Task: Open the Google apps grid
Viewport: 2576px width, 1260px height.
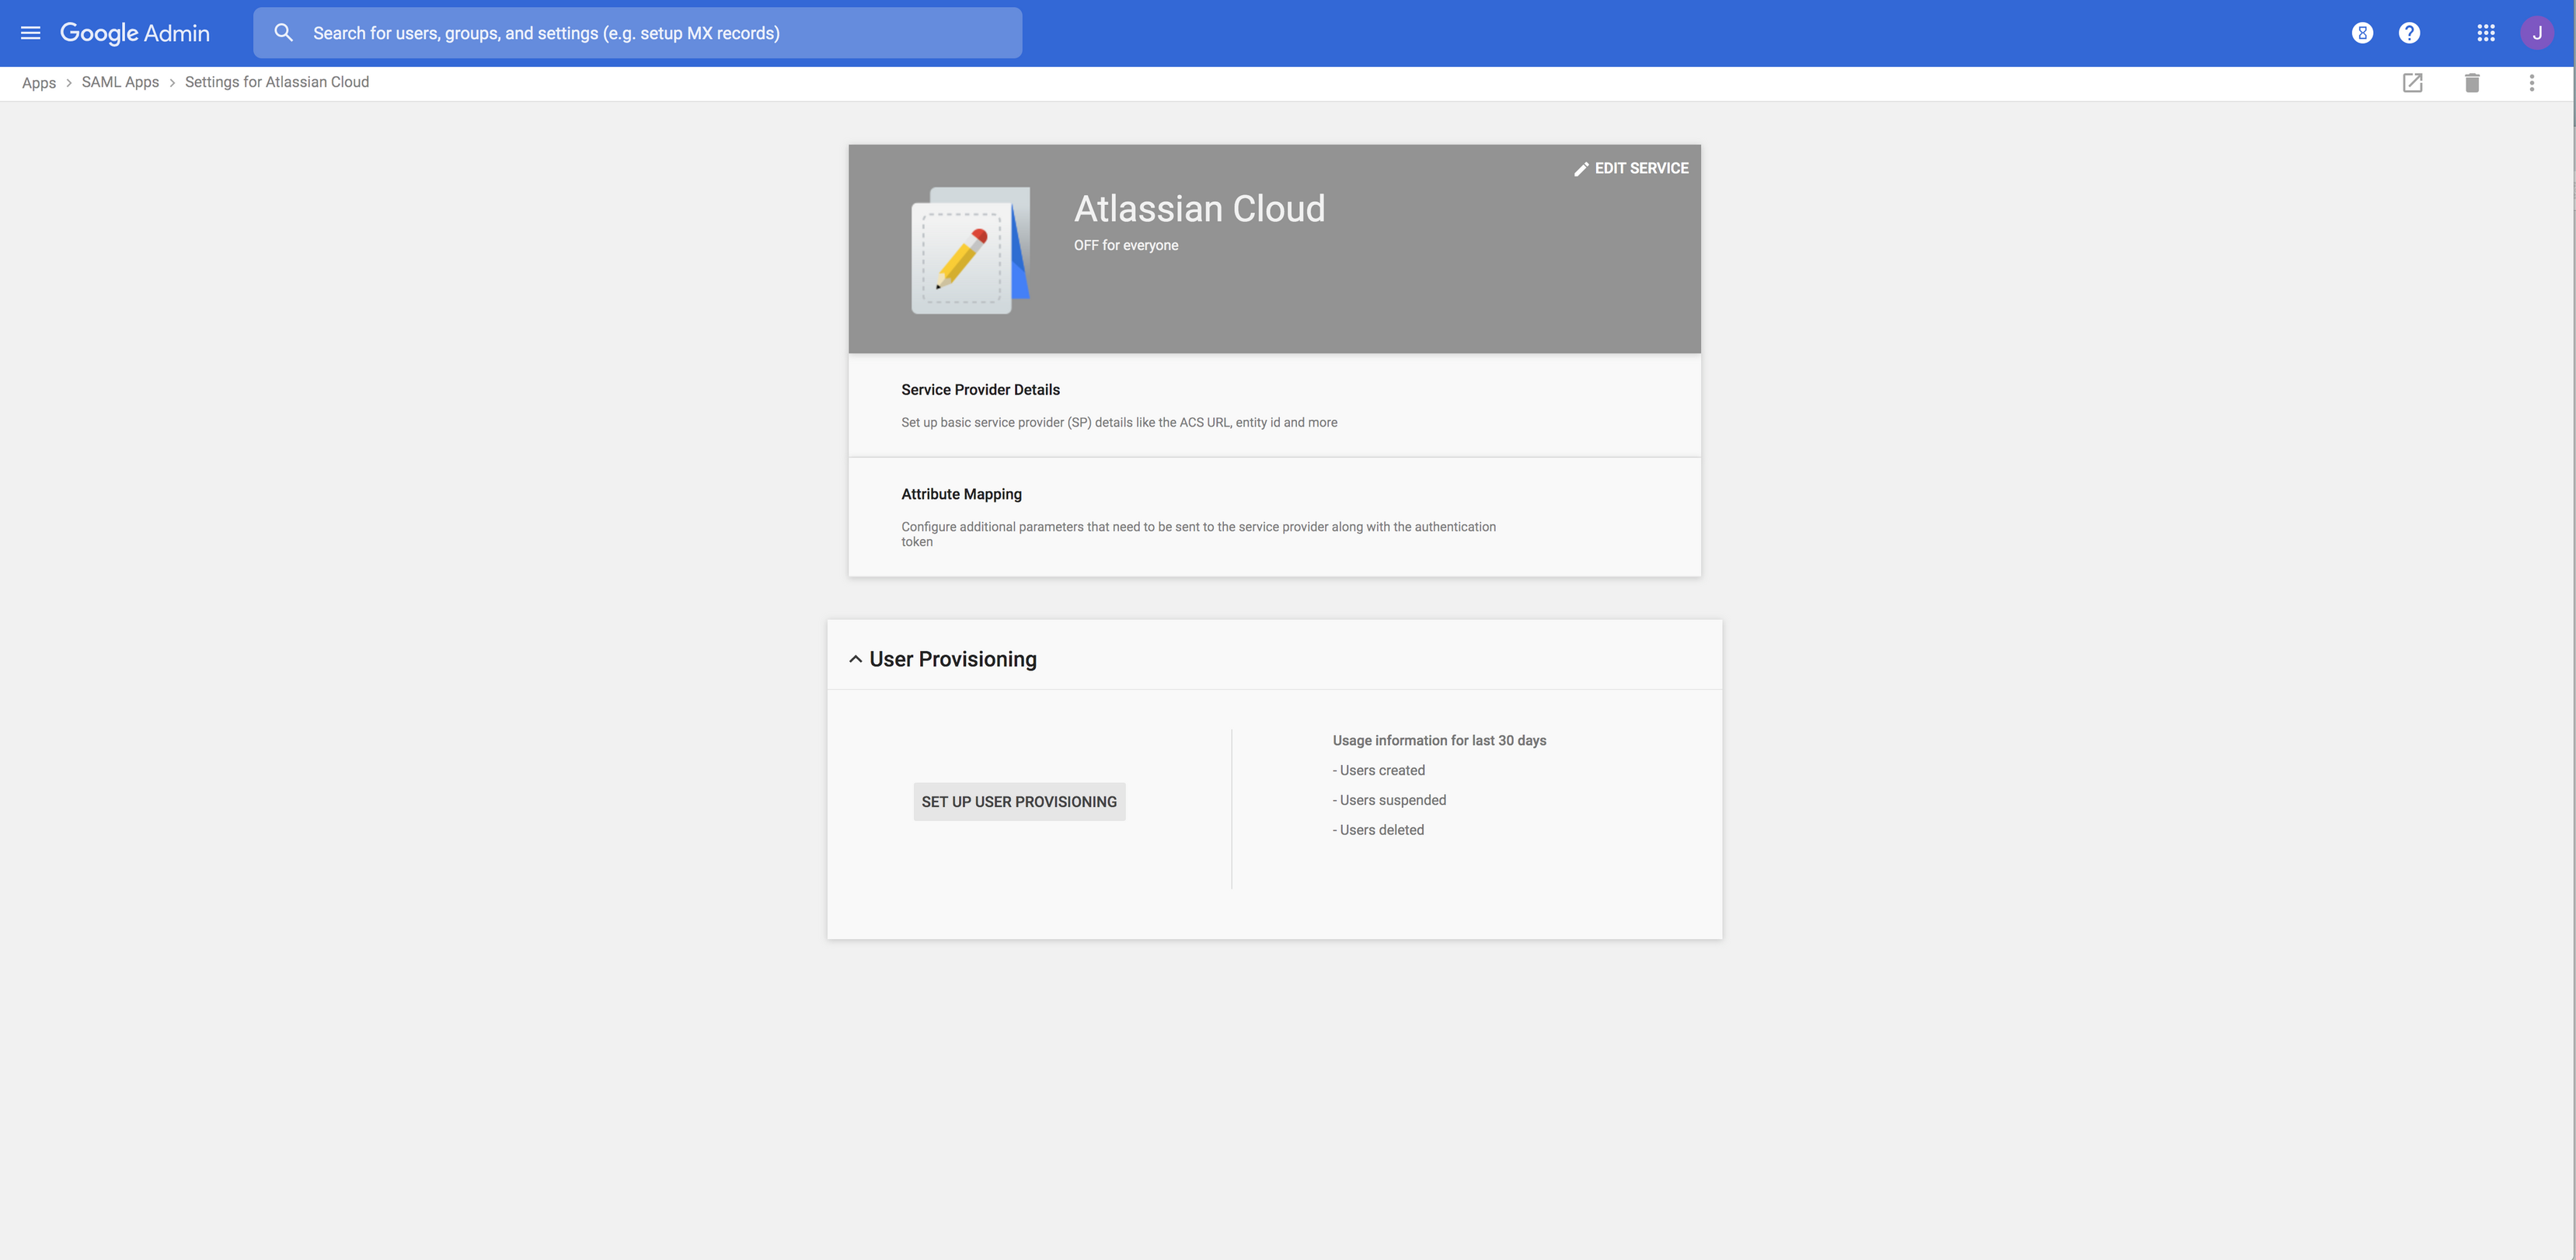Action: (x=2486, y=33)
